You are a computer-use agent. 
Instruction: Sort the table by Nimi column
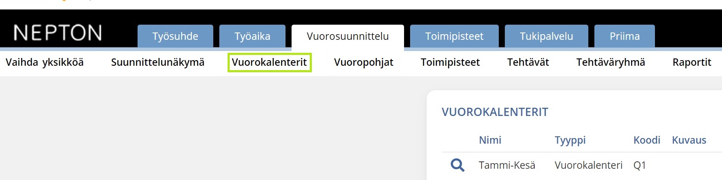490,140
